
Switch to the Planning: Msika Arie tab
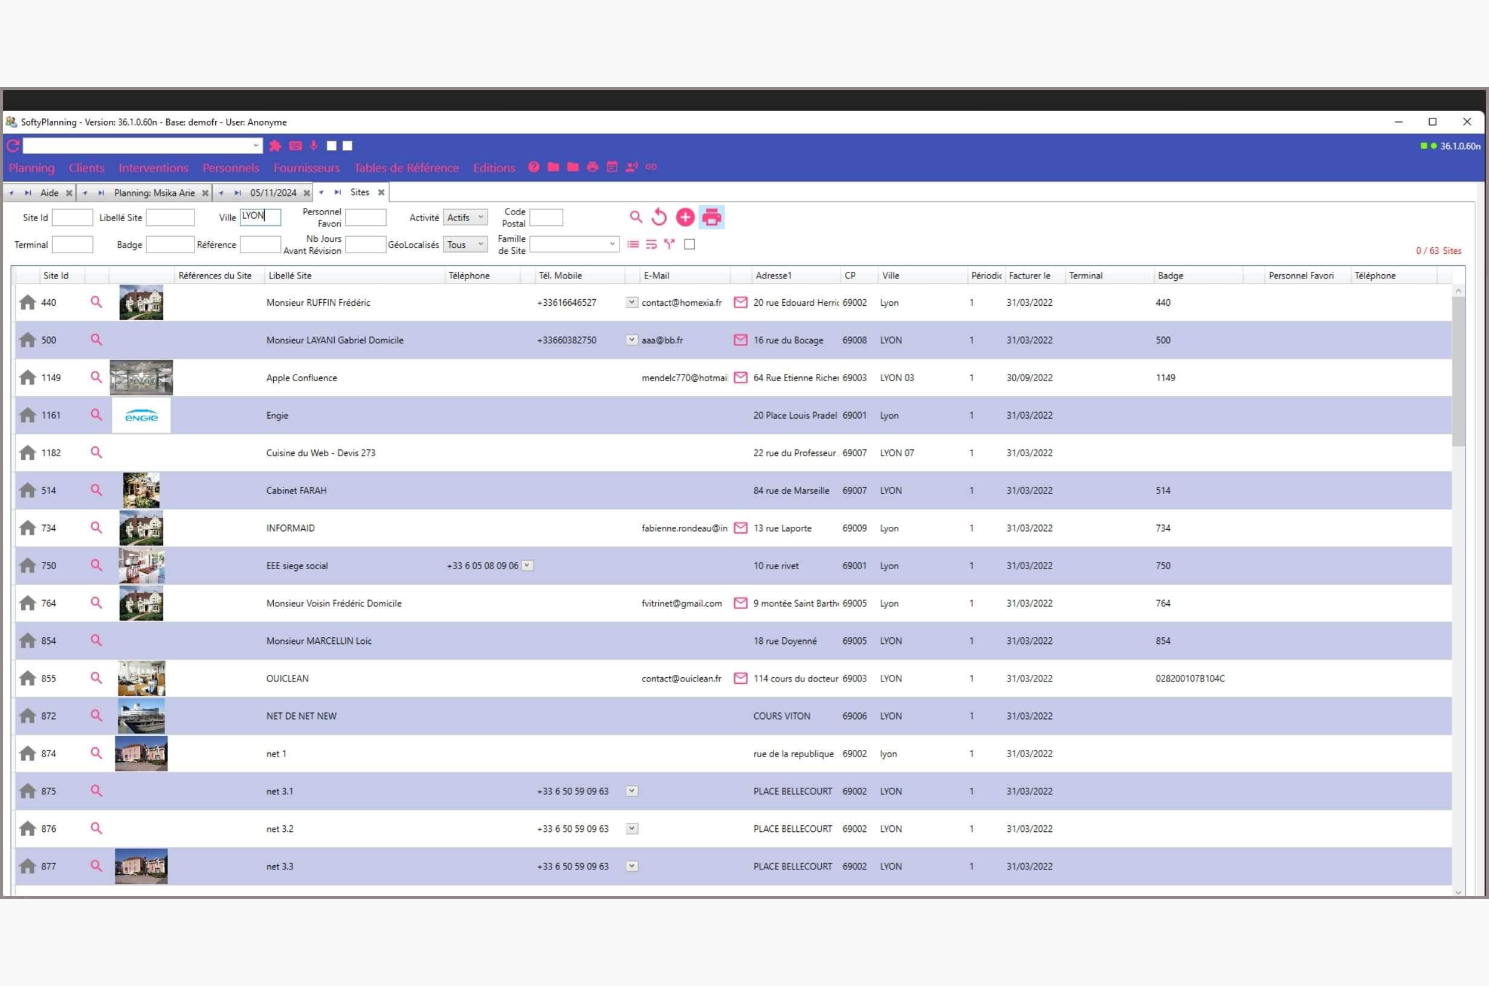(155, 192)
